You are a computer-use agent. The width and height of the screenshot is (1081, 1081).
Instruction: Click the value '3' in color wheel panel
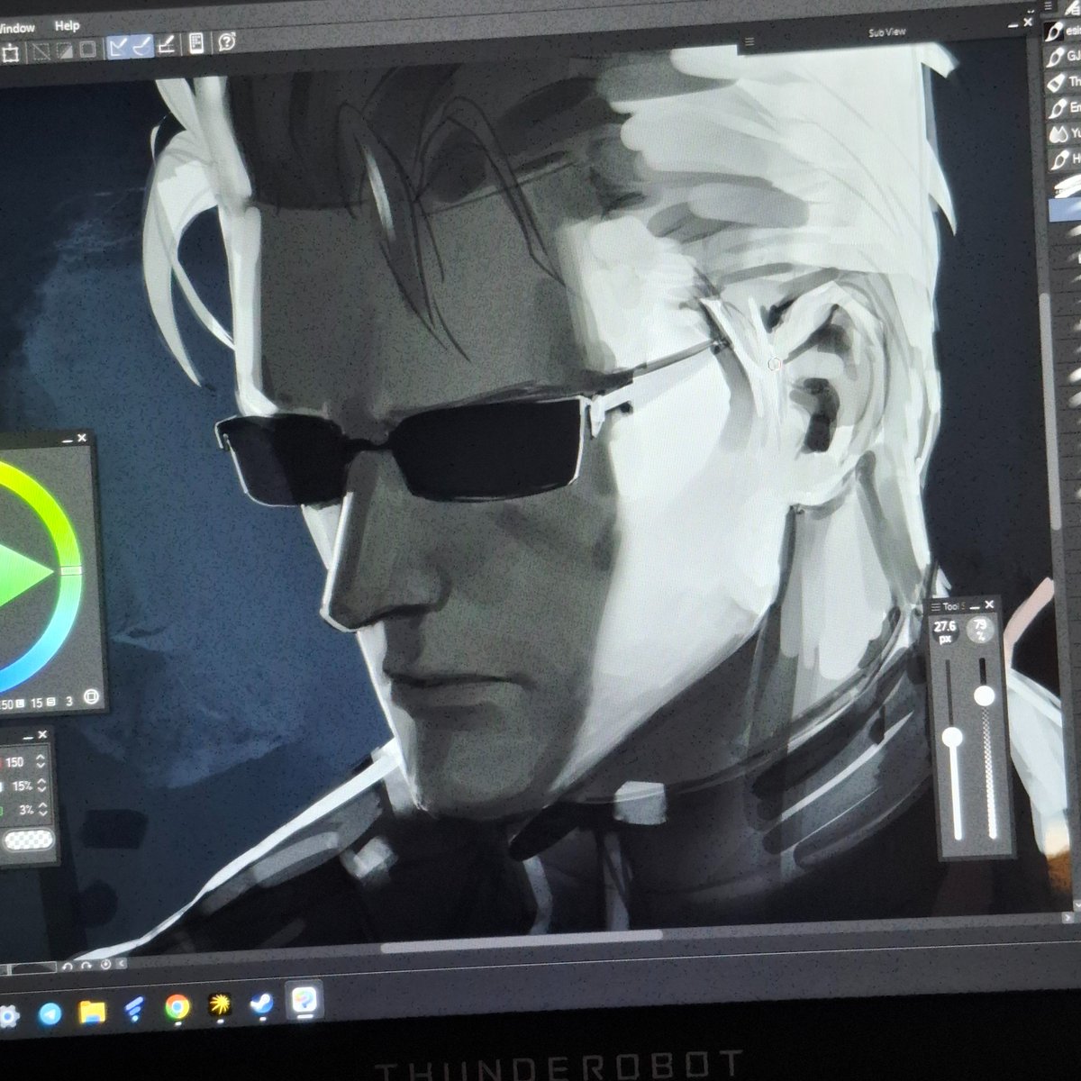coord(69,699)
